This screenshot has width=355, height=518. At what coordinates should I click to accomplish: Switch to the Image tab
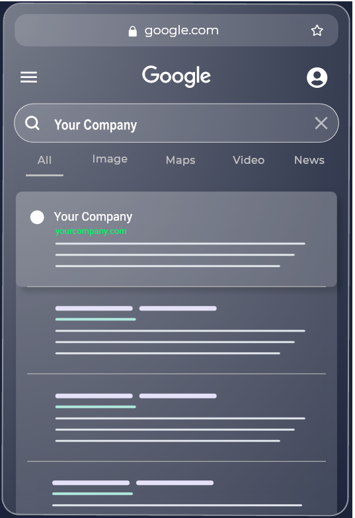pos(110,159)
